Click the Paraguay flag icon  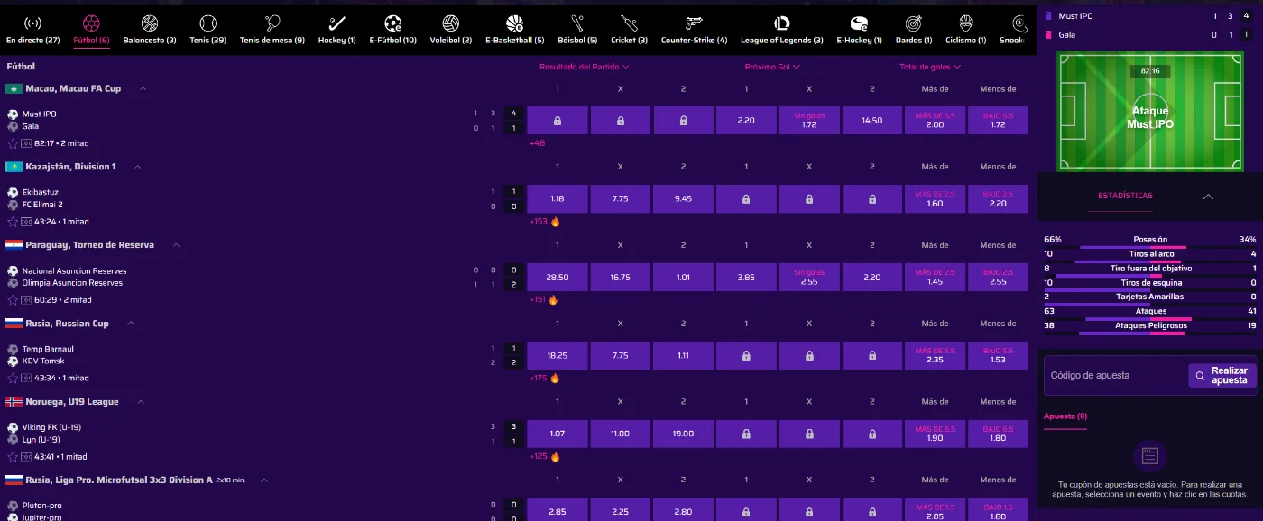tap(14, 245)
